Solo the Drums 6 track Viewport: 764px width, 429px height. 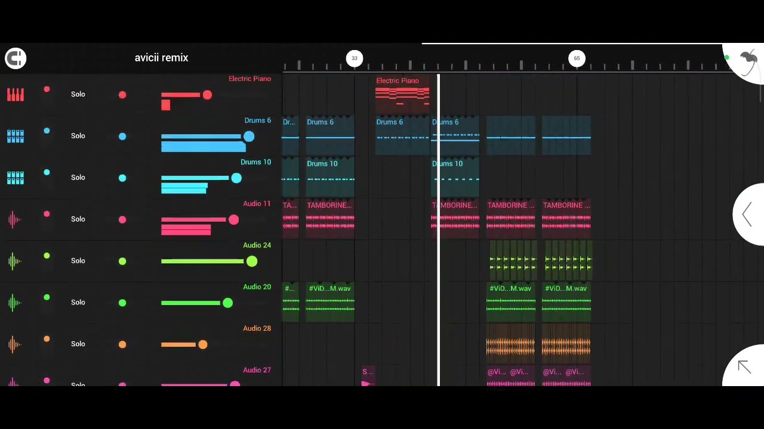point(78,136)
